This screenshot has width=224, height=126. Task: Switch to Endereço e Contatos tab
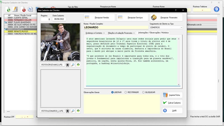[x=95, y=33]
